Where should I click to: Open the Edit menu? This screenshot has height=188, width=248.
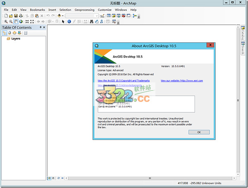[14, 10]
